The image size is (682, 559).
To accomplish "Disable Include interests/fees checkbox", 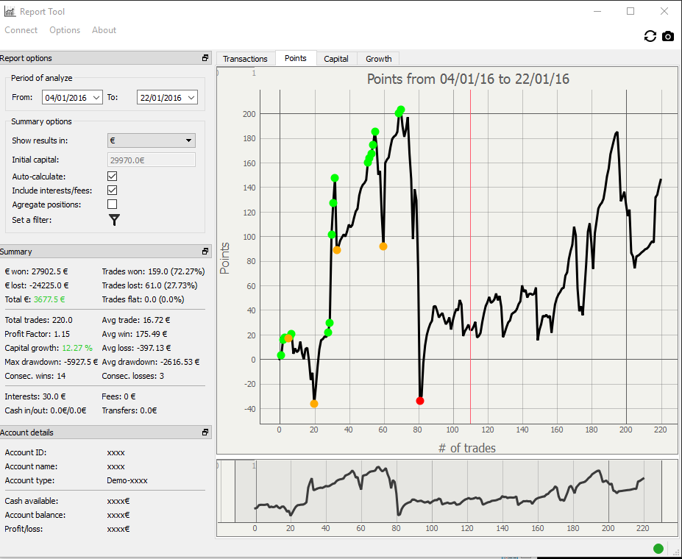I will coord(113,191).
